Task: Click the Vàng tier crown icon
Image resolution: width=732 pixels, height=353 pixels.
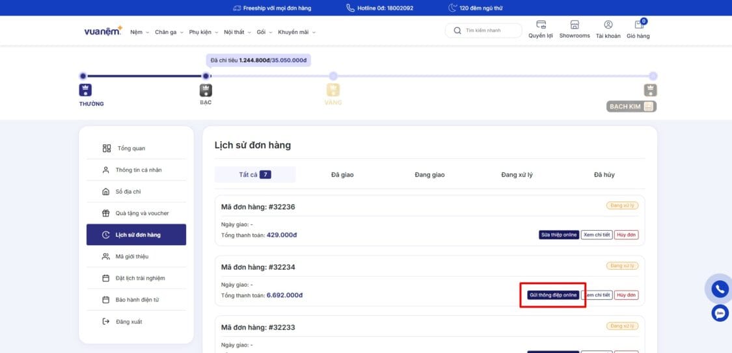Action: click(x=333, y=90)
